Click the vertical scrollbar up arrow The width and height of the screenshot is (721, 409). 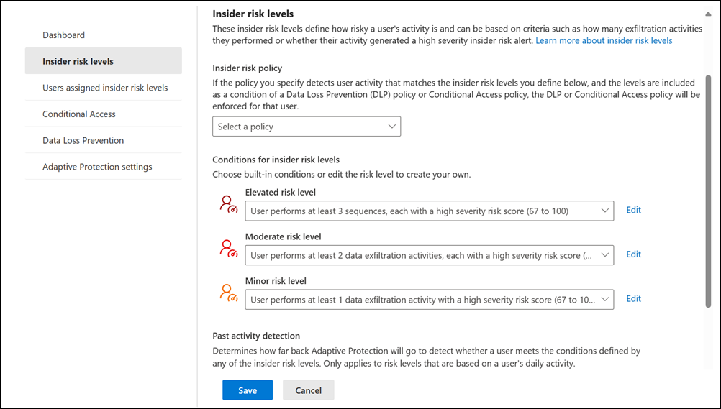point(708,13)
